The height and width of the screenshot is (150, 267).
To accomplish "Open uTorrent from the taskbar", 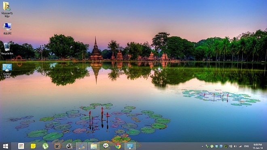I will 45,146.
